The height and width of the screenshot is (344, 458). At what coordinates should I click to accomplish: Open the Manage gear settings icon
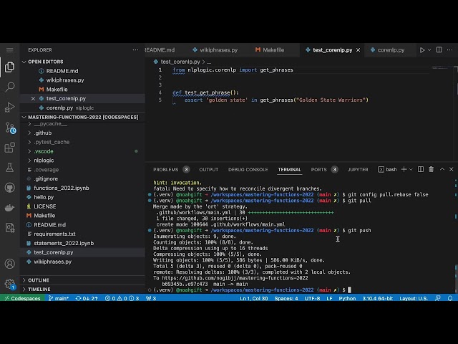click(x=9, y=284)
